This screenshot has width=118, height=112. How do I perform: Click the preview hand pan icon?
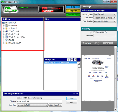point(98,43)
